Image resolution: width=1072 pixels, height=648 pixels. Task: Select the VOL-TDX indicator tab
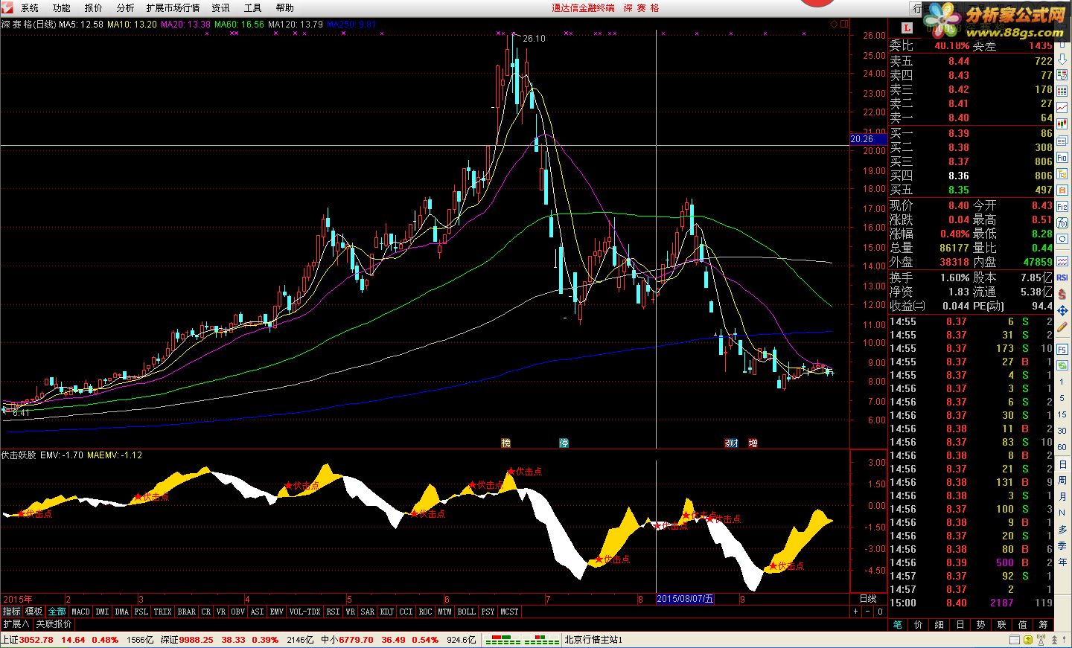[x=304, y=612]
